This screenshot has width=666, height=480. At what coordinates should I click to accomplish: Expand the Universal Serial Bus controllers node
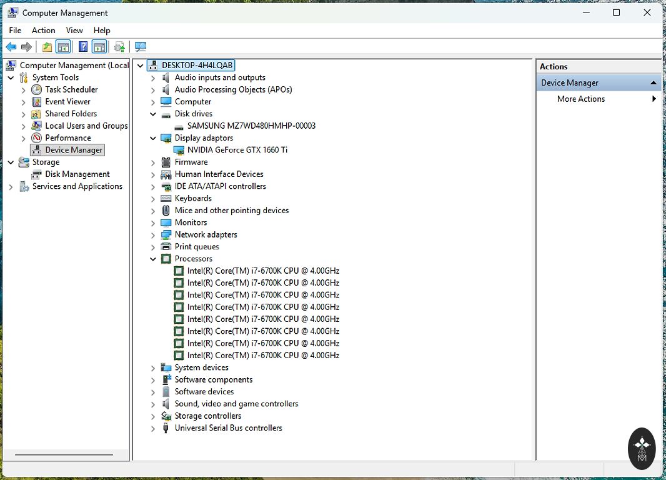(153, 429)
